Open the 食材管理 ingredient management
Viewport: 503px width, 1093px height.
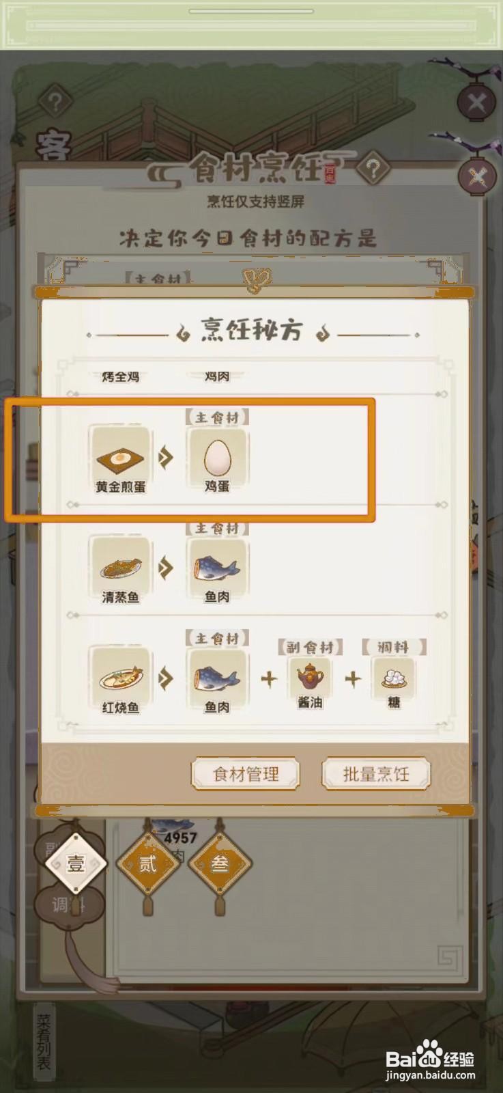(246, 774)
